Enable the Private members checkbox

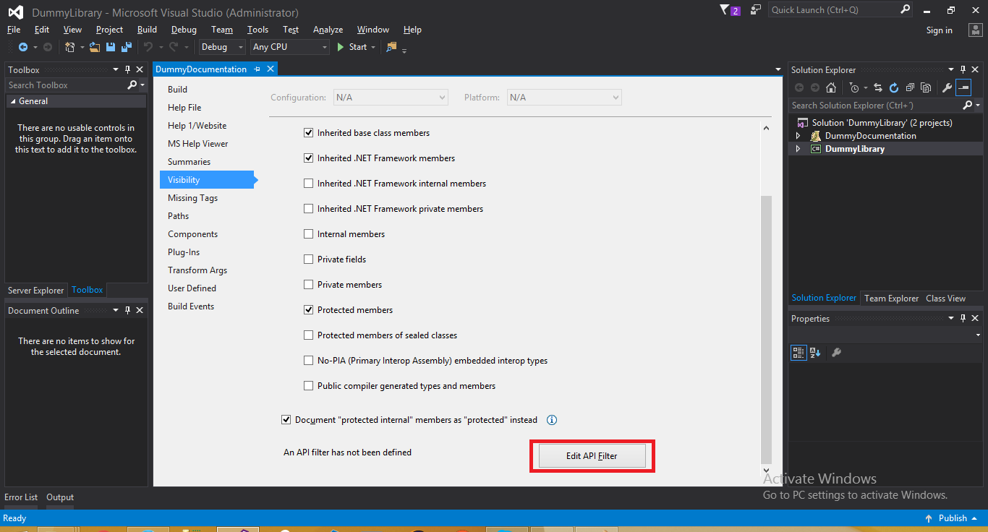click(309, 285)
